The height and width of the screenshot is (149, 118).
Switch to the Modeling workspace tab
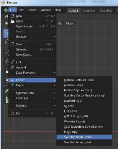coord(89,11)
